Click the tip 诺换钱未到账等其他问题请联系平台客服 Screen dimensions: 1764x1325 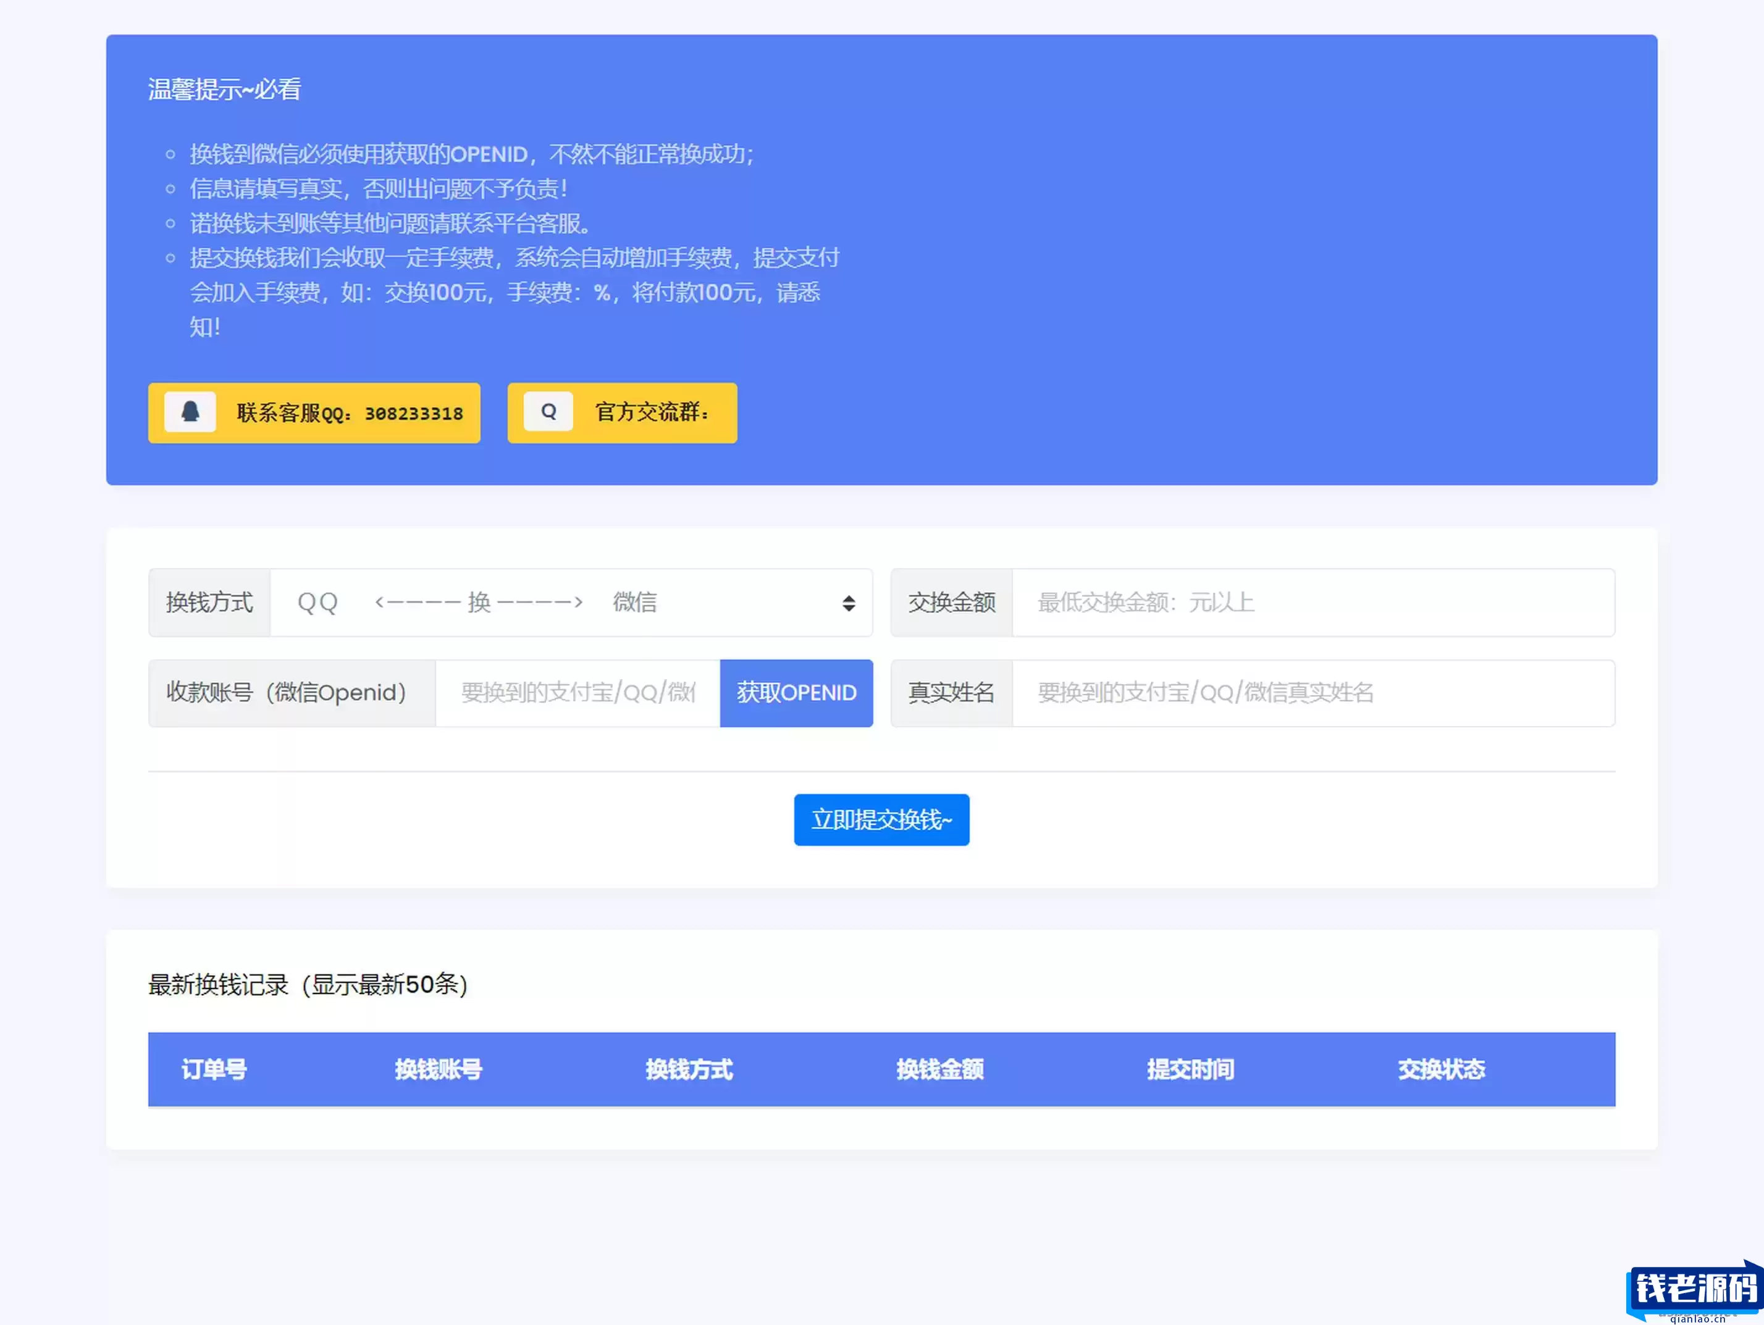pos(391,224)
